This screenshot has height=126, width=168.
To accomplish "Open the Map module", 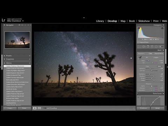I will click(123, 21).
